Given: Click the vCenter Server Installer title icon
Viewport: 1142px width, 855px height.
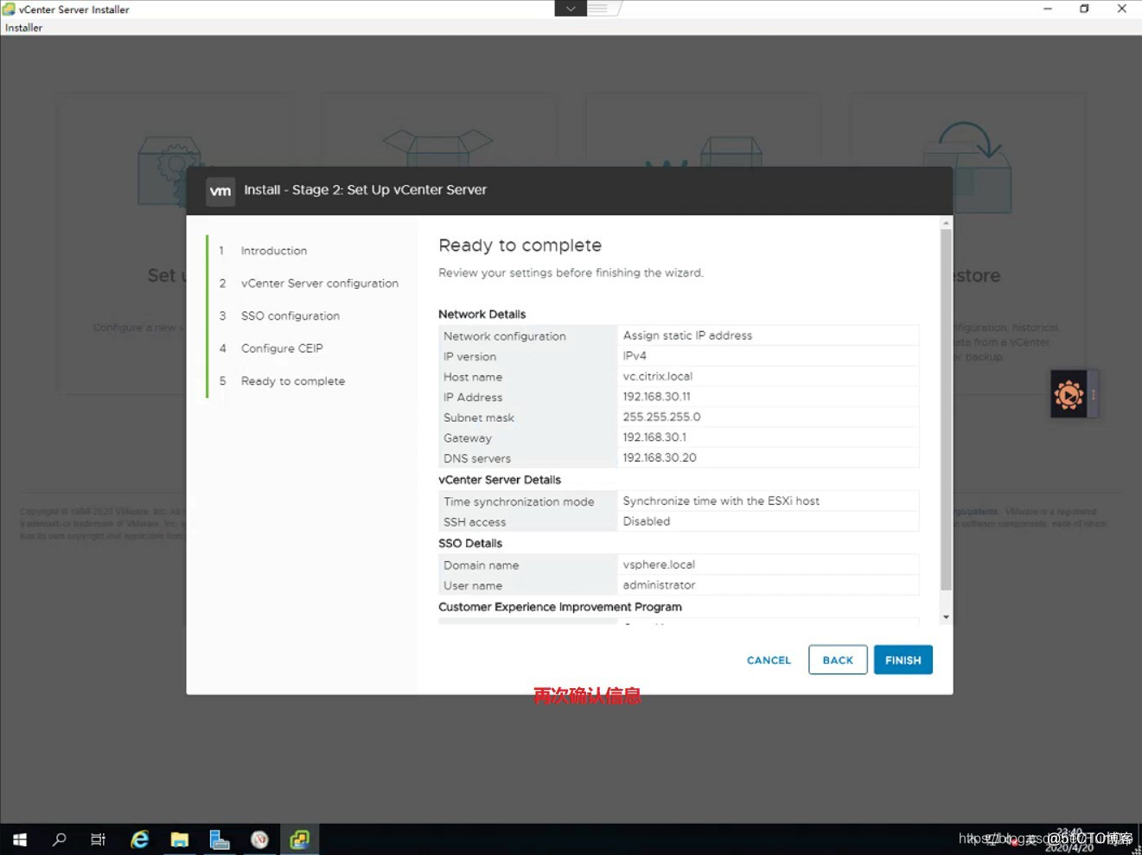Looking at the screenshot, I should coord(9,10).
